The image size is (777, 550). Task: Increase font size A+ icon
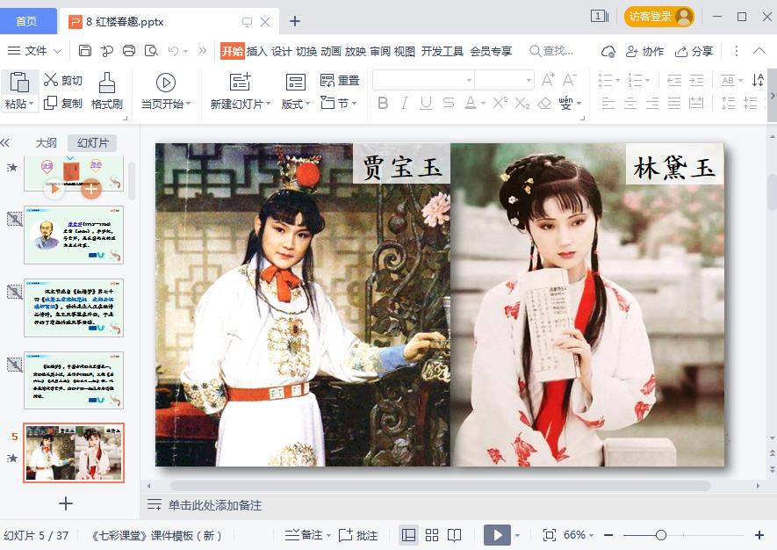(548, 80)
